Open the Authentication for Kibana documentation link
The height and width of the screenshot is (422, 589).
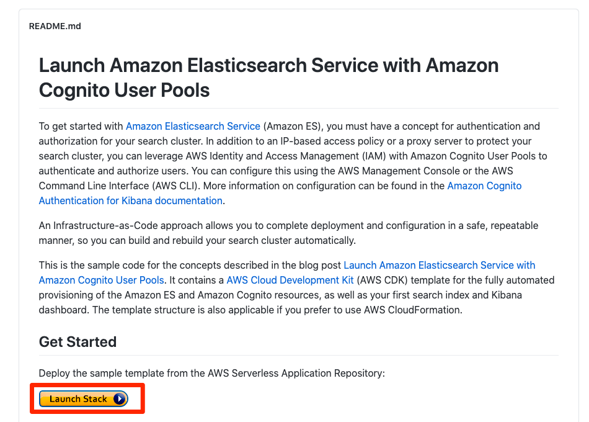point(130,200)
